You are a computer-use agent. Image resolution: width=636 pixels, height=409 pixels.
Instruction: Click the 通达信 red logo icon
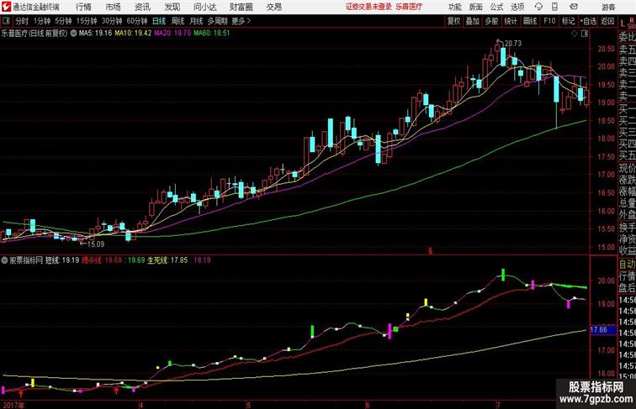pos(6,7)
